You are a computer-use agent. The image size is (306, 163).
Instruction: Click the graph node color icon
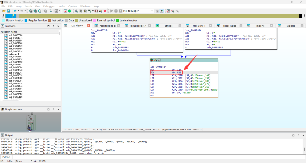pyautogui.click(x=152, y=60)
